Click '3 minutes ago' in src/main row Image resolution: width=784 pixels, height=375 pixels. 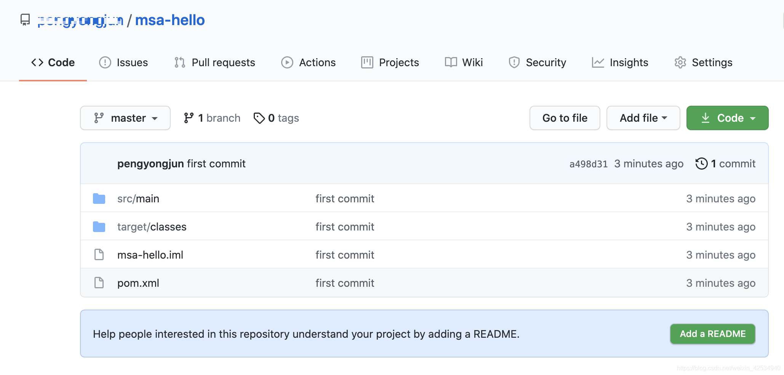(721, 199)
